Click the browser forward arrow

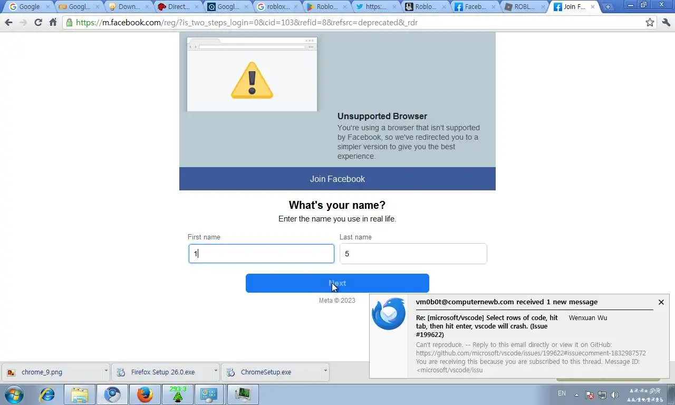(23, 23)
